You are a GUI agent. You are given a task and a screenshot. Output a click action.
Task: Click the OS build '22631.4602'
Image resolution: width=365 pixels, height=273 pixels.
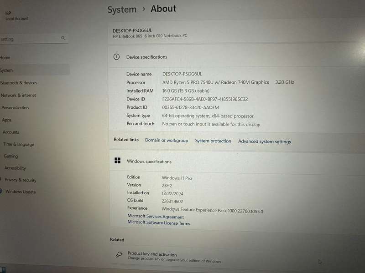(172, 202)
